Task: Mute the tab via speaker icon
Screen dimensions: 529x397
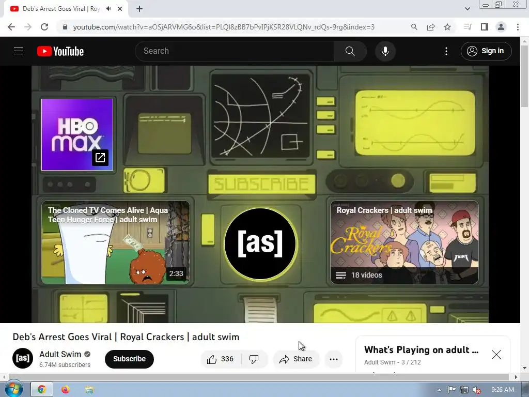Action: click(108, 9)
